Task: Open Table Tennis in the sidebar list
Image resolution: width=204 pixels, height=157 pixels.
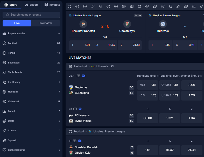Action: pos(31,72)
